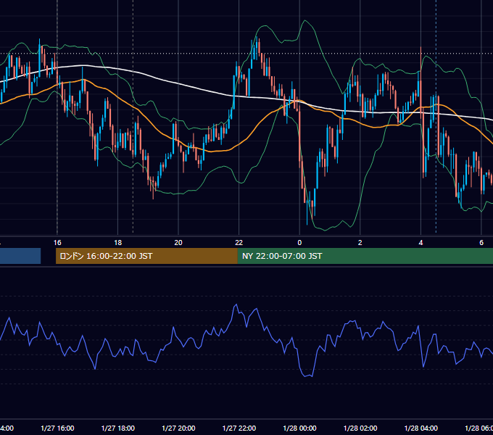The height and width of the screenshot is (435, 493).
Task: Click the "22" hour label on upper axis
Action: point(239,243)
